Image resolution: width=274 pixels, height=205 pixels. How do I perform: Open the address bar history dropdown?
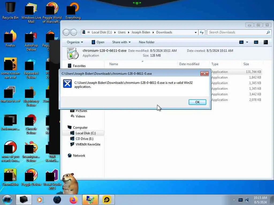pyautogui.click(x=196, y=32)
